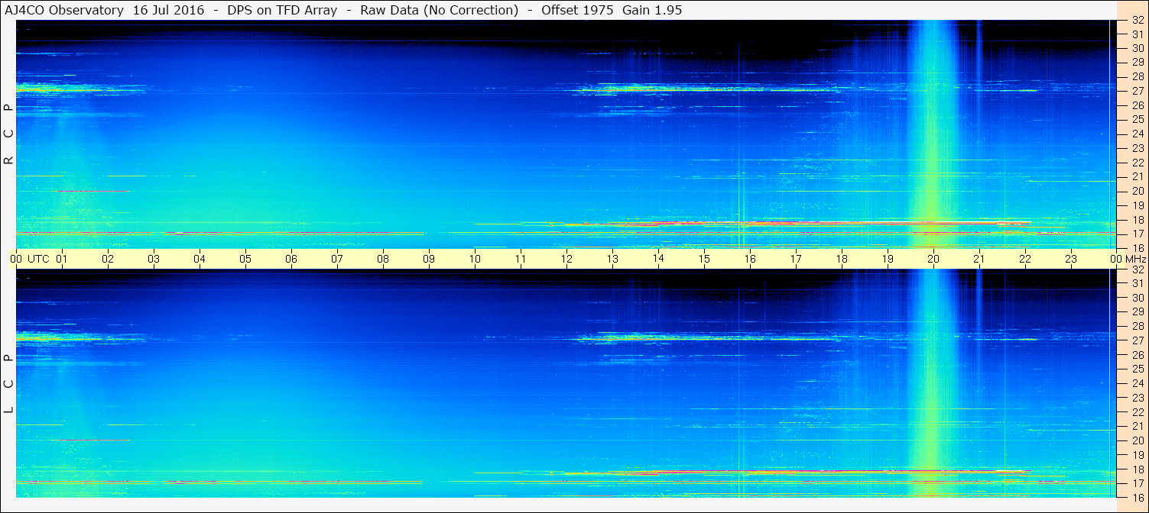
Task: Select the 23 hour tick label
Action: click(x=1071, y=259)
